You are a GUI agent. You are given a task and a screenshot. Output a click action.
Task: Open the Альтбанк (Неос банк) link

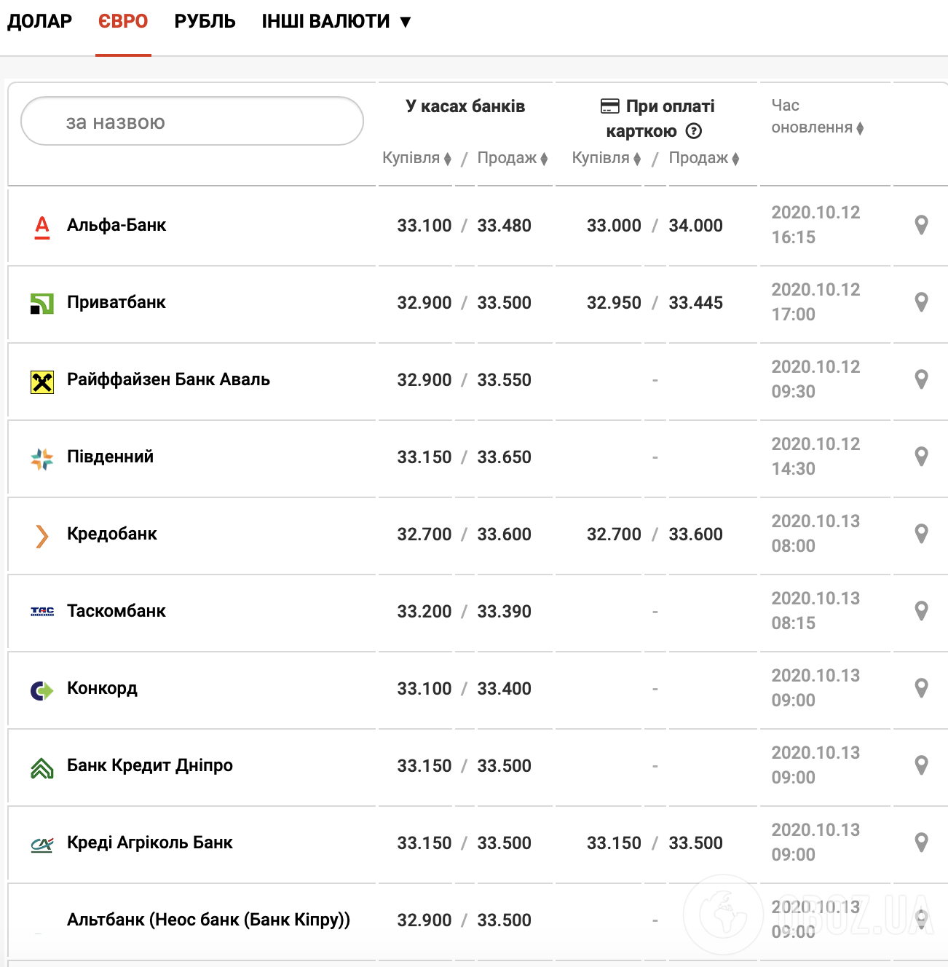click(208, 920)
